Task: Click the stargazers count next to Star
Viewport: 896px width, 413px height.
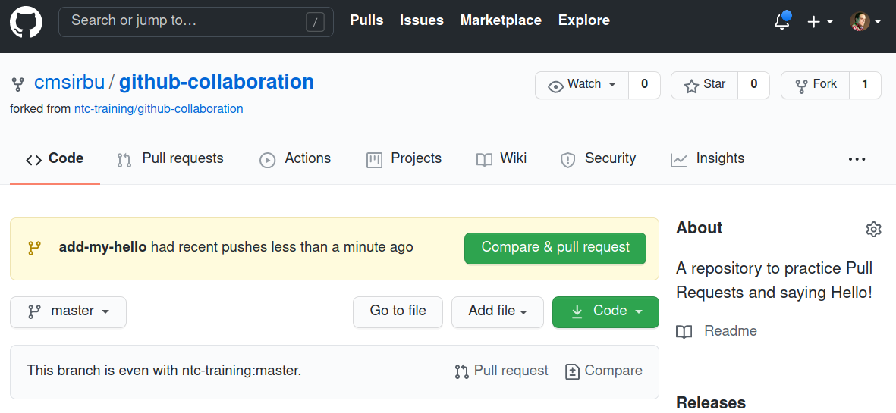Action: click(753, 85)
